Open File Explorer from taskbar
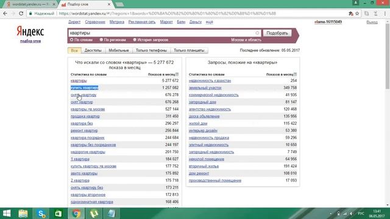390x219 pixels. (x=23, y=214)
